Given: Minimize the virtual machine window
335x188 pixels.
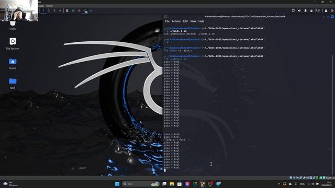Looking at the screenshot, I should [315, 2].
